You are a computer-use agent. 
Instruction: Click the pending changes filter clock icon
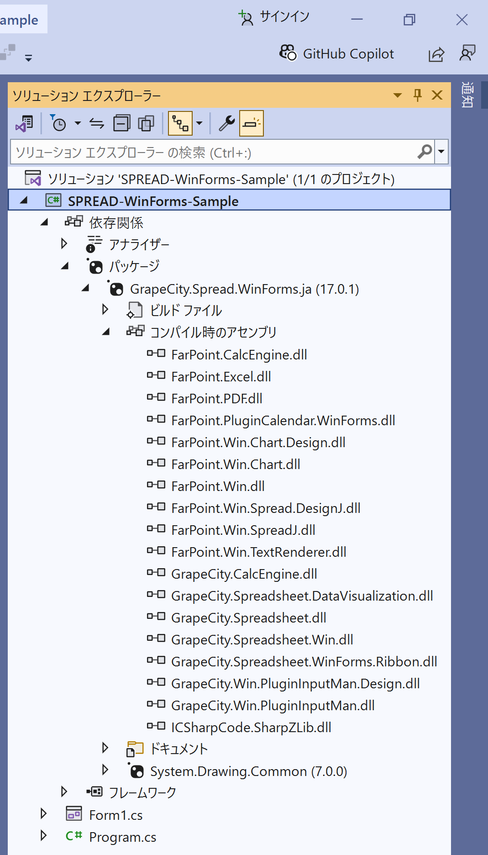[58, 123]
